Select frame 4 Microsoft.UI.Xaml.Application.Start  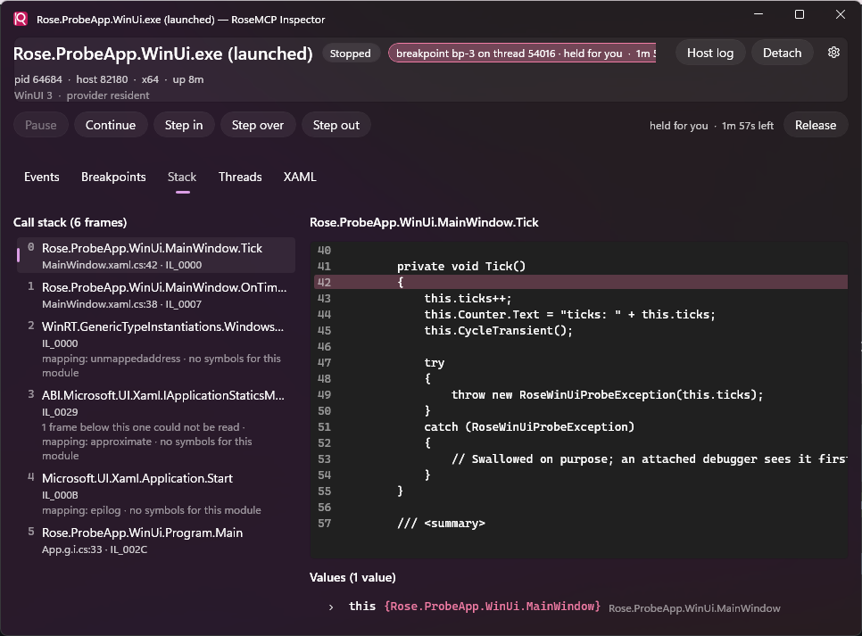coord(156,493)
